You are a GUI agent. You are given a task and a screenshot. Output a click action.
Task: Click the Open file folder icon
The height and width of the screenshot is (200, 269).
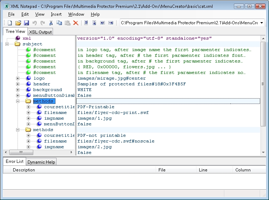coord(18,23)
